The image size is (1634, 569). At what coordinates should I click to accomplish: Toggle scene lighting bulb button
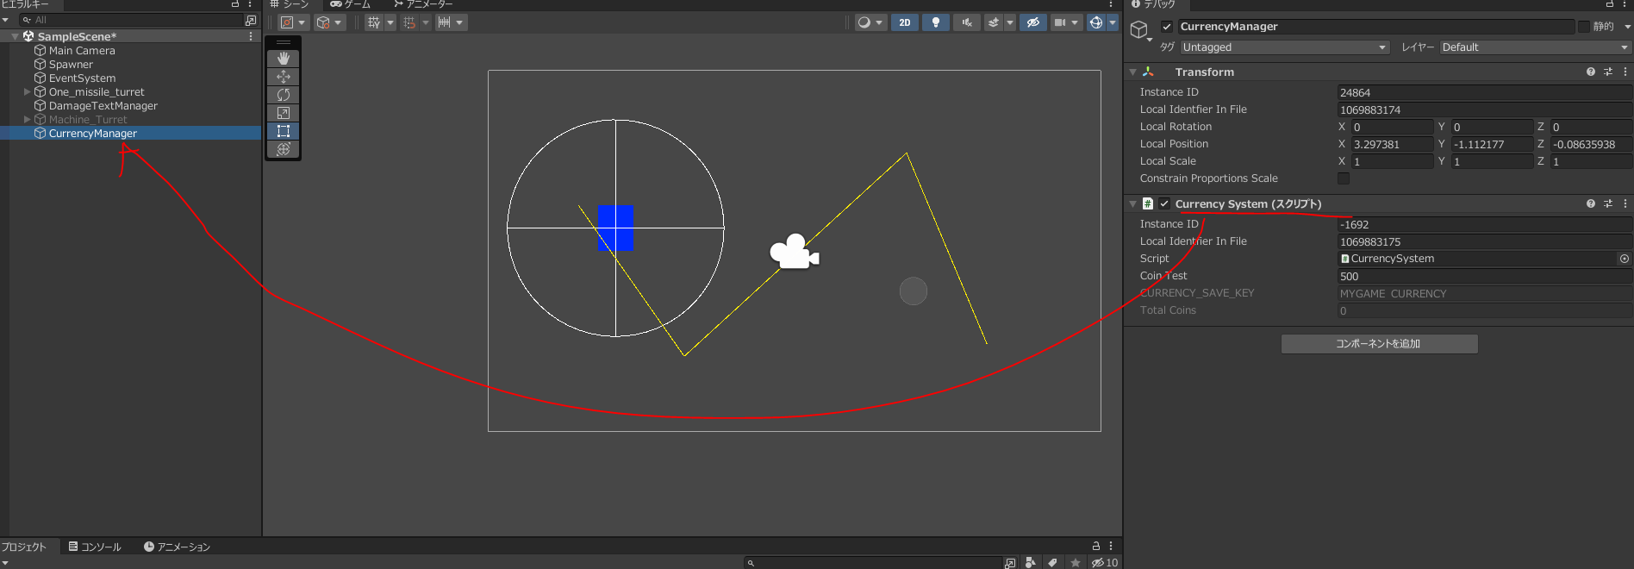(936, 22)
